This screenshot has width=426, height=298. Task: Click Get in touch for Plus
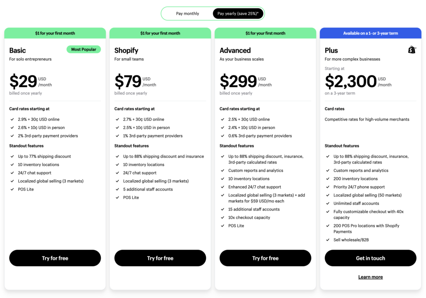pos(370,258)
